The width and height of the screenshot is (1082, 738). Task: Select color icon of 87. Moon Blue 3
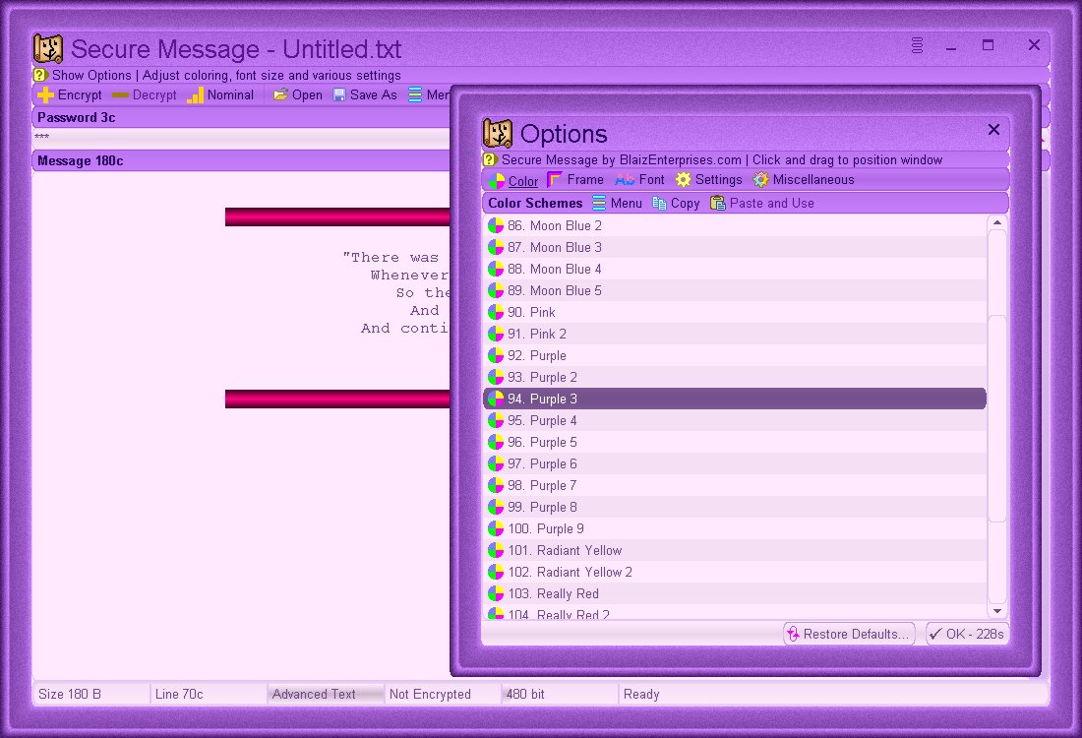click(x=496, y=247)
